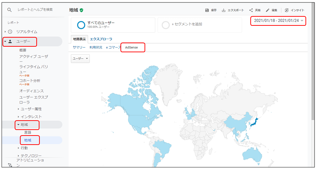The width and height of the screenshot is (317, 169).
Task: Expand the テクノロジー submenu
Action: pyautogui.click(x=19, y=156)
